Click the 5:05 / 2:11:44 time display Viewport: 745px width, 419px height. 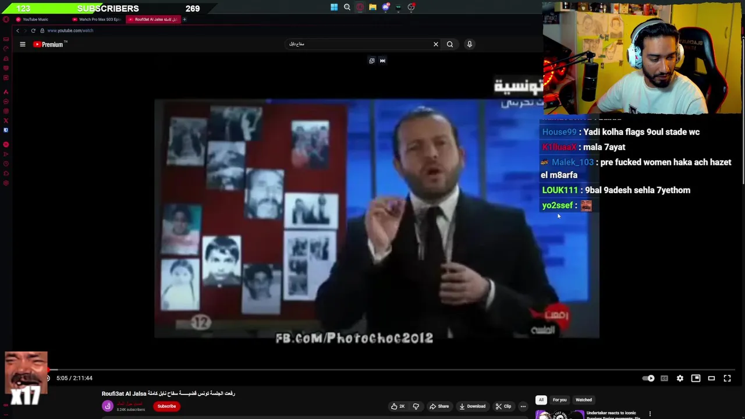click(74, 378)
